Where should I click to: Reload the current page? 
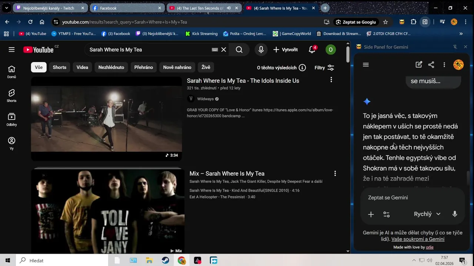[30, 22]
